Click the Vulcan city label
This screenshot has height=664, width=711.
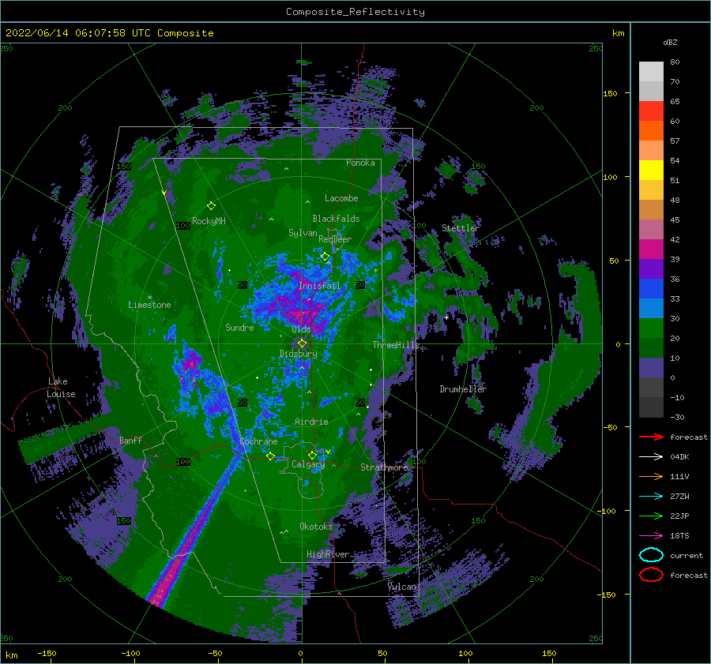402,587
